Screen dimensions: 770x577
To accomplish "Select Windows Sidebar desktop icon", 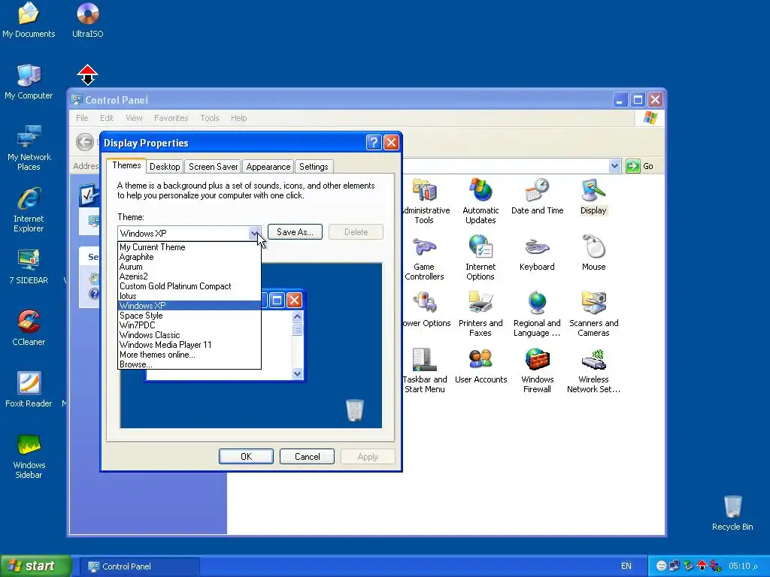I will (x=29, y=456).
